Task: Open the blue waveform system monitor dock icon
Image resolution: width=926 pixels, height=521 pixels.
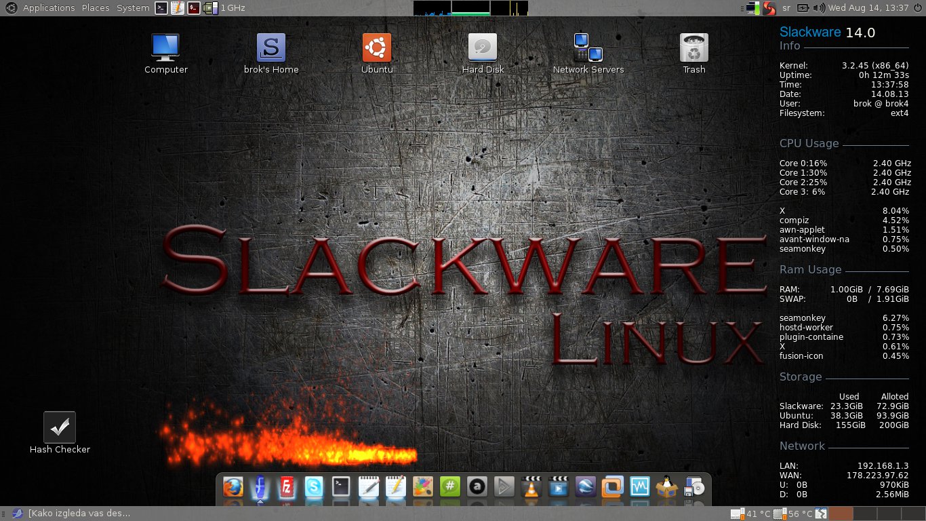Action: pos(640,487)
